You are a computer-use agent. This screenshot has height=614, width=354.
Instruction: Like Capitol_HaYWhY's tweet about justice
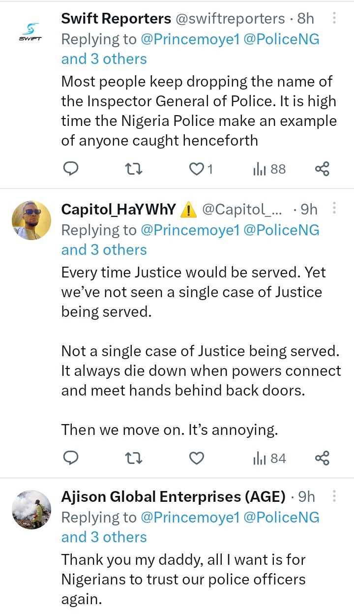point(197,459)
